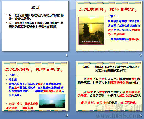Click the 小结 summary text on slide 3
Screen dimensions: 144x119
point(22,106)
